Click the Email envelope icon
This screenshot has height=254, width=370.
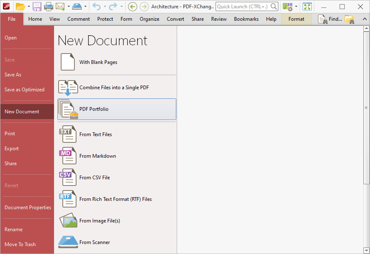(60, 7)
